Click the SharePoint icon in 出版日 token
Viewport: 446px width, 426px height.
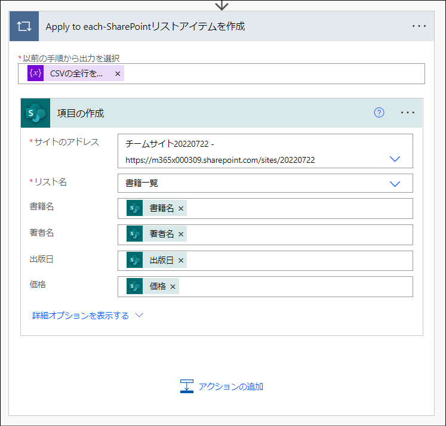pos(134,260)
